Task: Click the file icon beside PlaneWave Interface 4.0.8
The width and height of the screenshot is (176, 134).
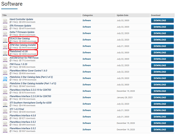Action: pos(5,117)
